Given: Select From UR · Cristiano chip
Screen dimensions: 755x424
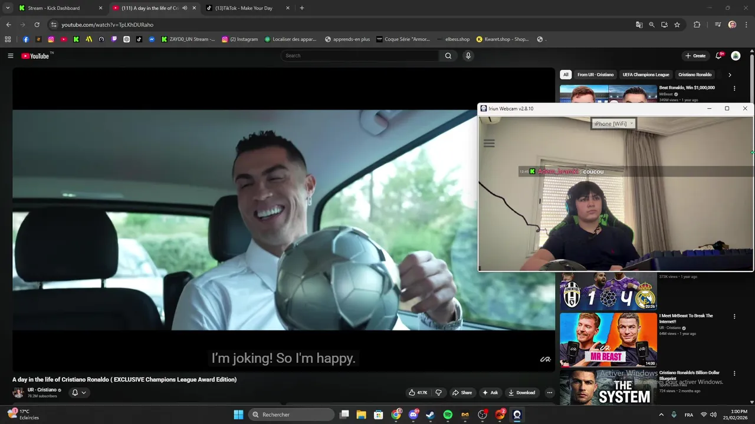Looking at the screenshot, I should pyautogui.click(x=595, y=75).
